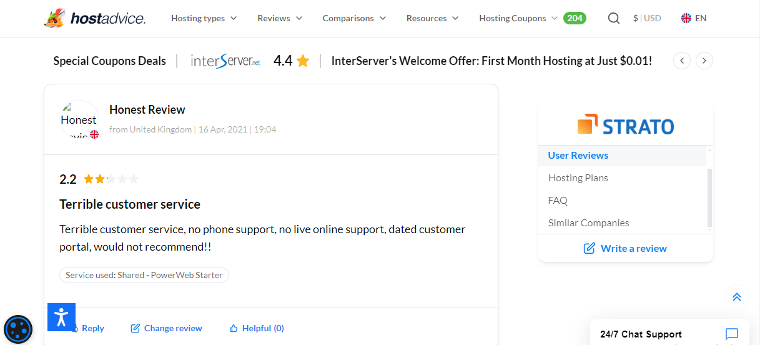Click the accessibility widget icon

61,317
